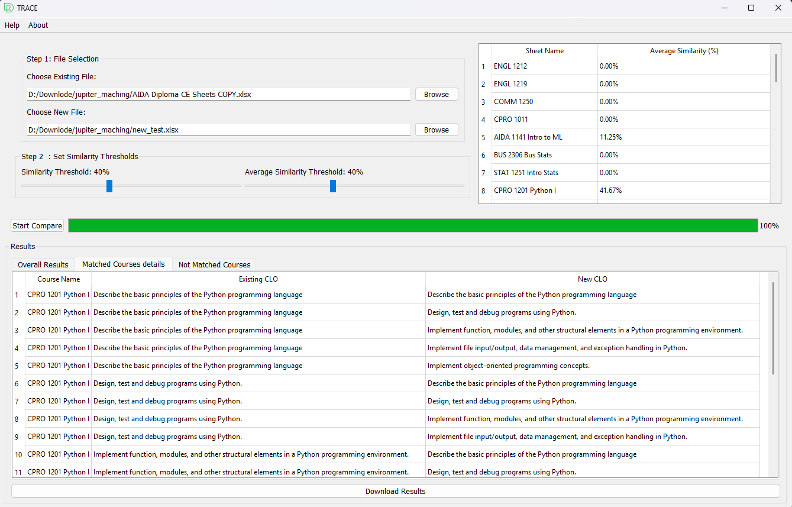The height and width of the screenshot is (507, 792).
Task: Select the Matched Courses details tab
Action: [124, 264]
